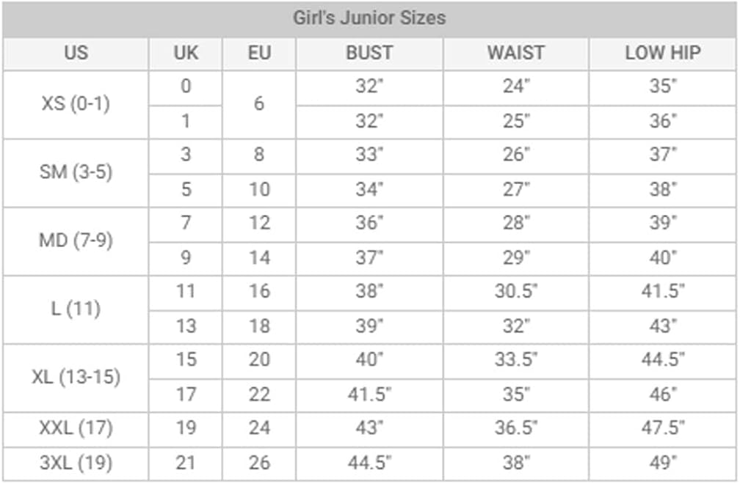Screen dimensions: 740x484
Task: Select the 47.5" low hip value
Action: pyautogui.click(x=663, y=428)
